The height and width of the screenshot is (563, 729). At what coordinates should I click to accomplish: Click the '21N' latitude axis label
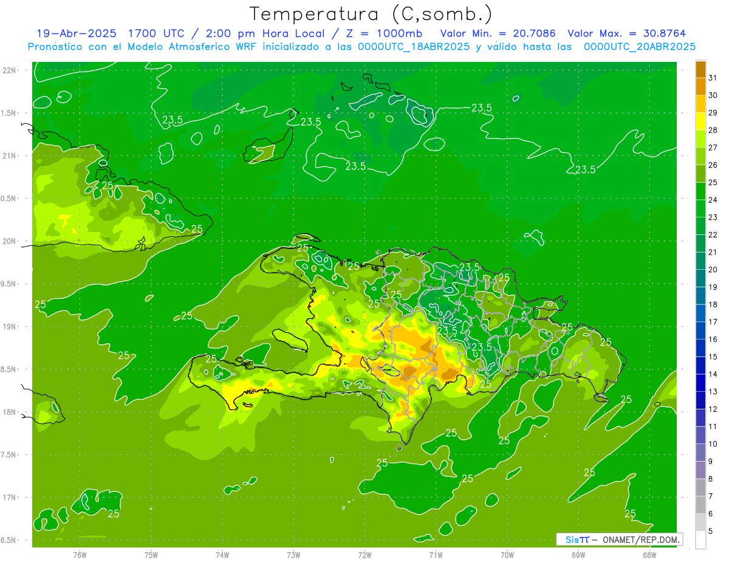click(10, 156)
